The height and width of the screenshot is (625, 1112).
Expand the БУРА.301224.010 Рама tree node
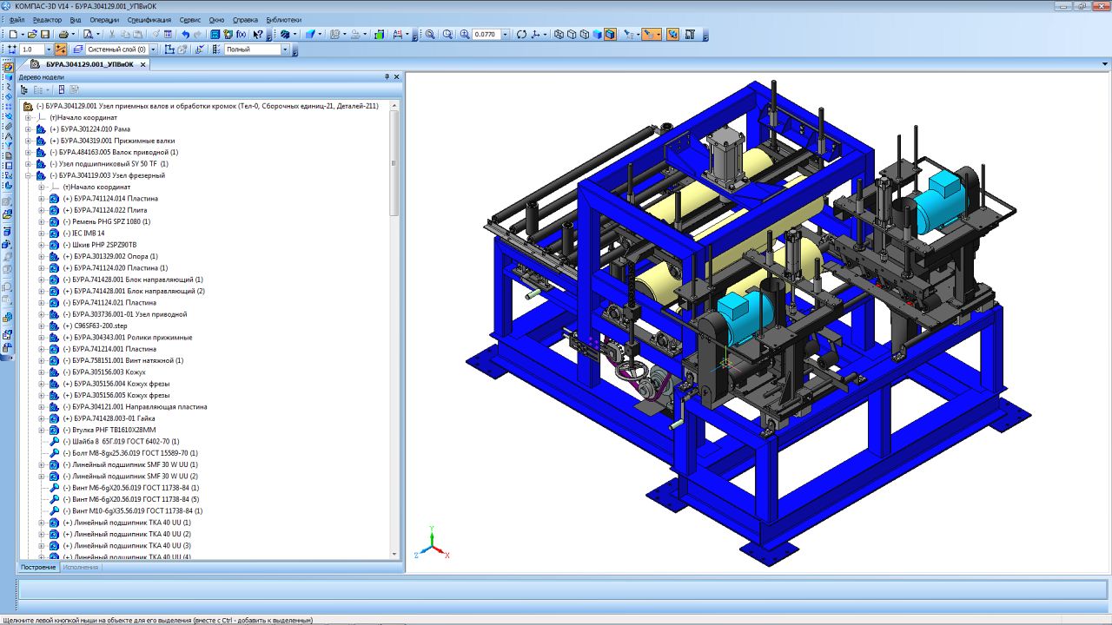(28, 129)
